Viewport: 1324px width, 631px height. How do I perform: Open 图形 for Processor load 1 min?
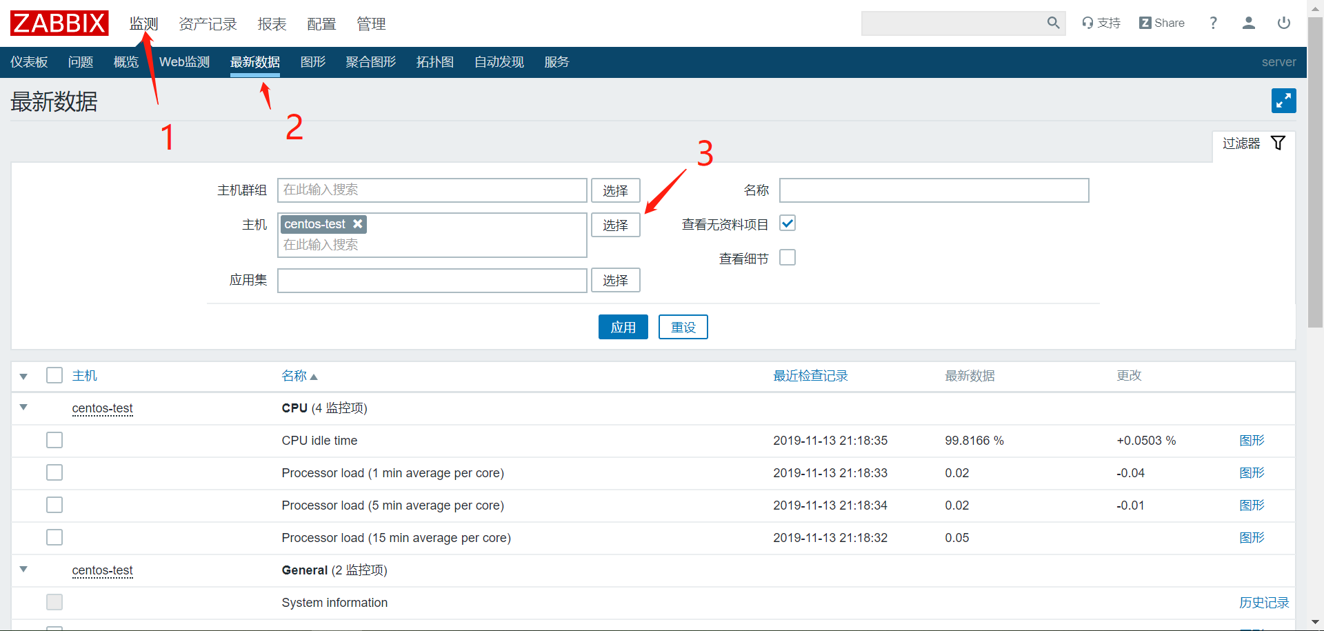click(x=1252, y=473)
